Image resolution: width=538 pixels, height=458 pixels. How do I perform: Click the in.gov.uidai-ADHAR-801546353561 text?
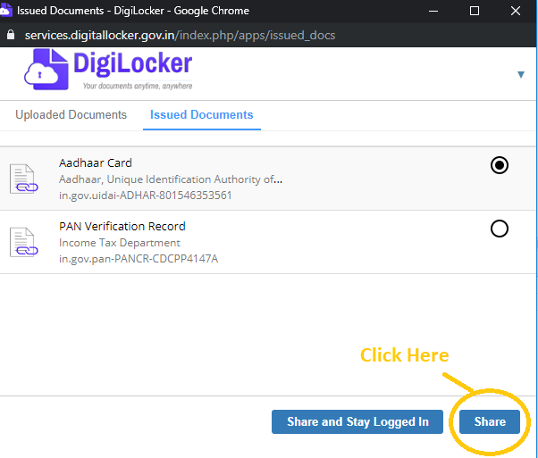(146, 196)
